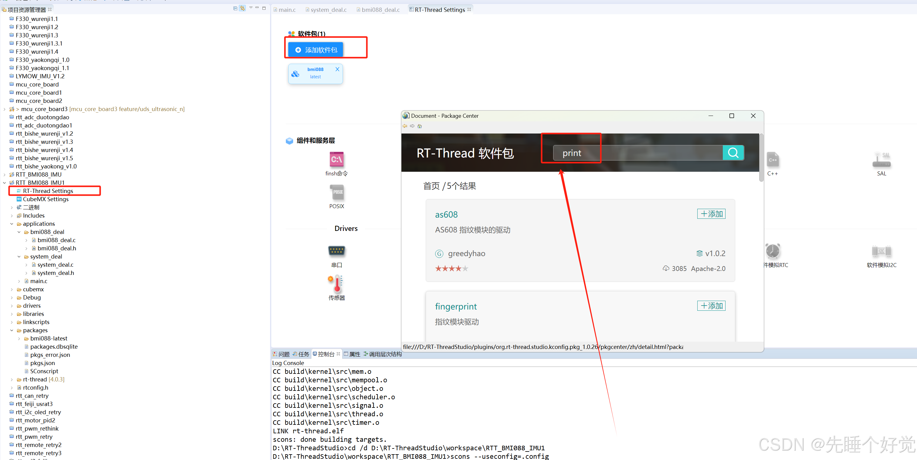Image resolution: width=917 pixels, height=460 pixels.
Task: Click the 添加软件包 button
Action: [x=315, y=50]
